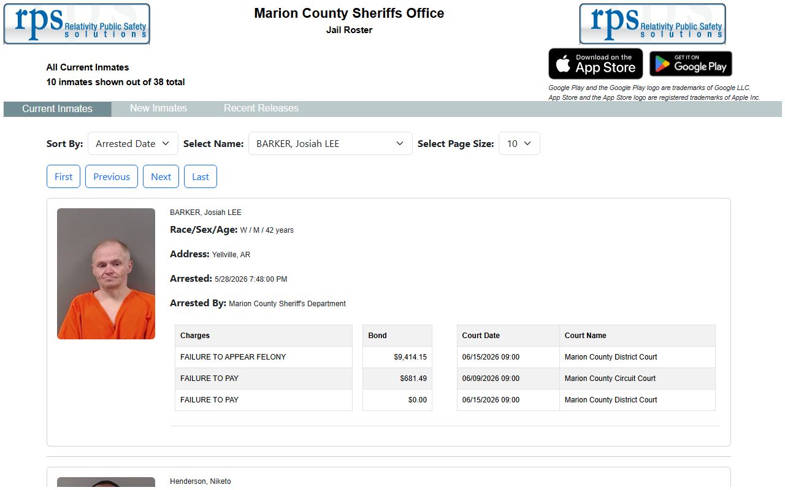Click the All Current Inmates heading
The height and width of the screenshot is (490, 785).
(x=88, y=67)
